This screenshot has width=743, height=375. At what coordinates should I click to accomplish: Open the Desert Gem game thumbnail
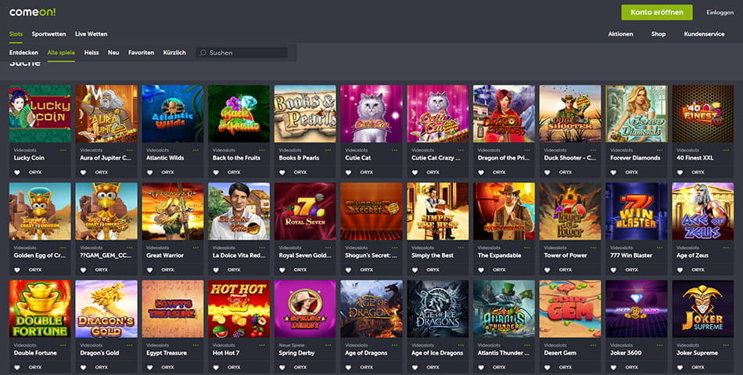click(570, 308)
